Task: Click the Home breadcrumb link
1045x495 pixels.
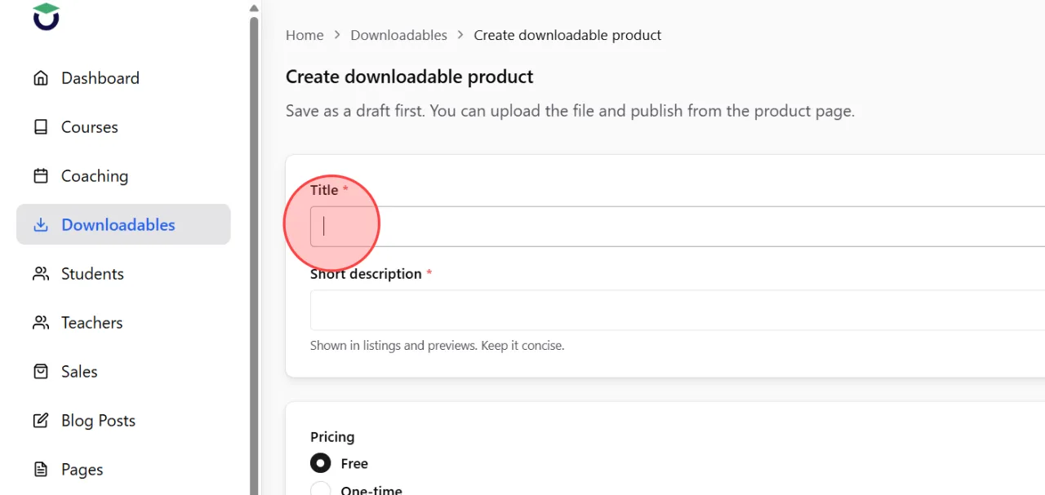Action: [305, 35]
